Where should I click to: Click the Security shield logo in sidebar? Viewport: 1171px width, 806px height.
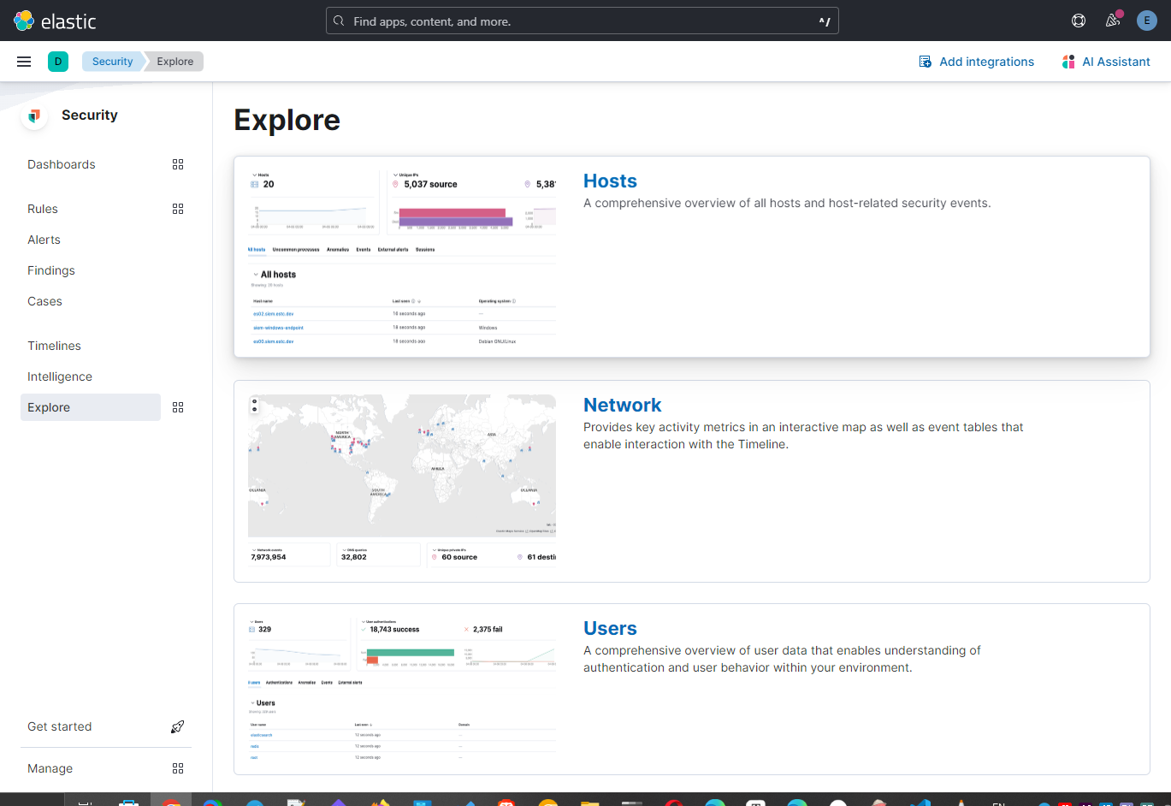tap(33, 116)
